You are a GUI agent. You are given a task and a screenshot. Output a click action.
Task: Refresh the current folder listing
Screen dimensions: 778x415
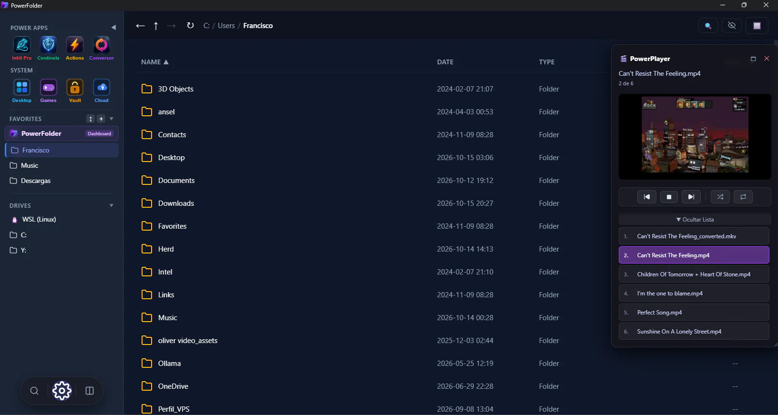click(x=190, y=26)
